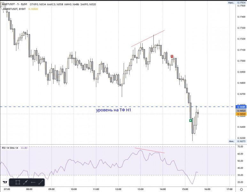The width and height of the screenshot is (247, 192).
Task: Click the 13:00 time axis label
Action: pyautogui.click(x=141, y=189)
